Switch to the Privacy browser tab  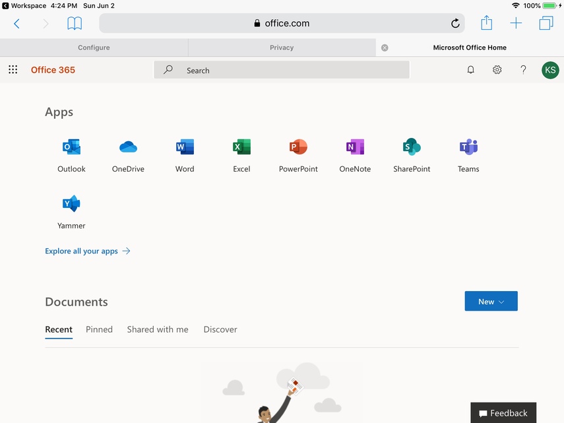pos(282,48)
